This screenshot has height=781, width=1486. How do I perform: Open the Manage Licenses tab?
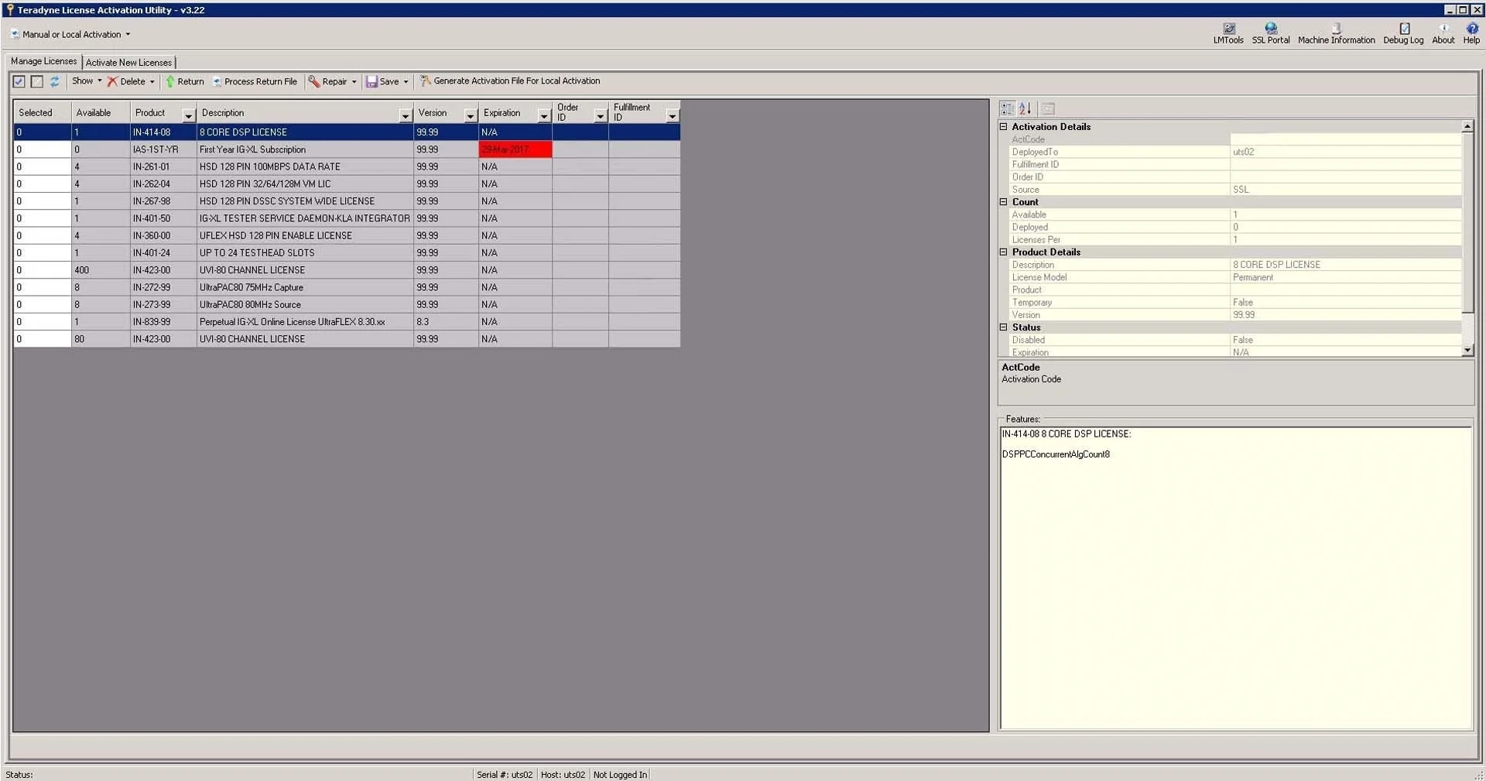pyautogui.click(x=44, y=61)
